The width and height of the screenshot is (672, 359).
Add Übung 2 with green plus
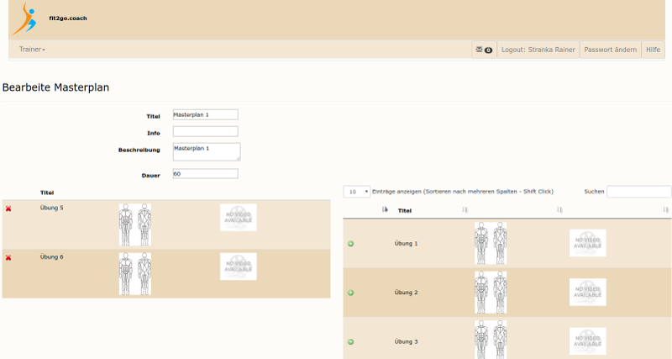[x=350, y=293]
